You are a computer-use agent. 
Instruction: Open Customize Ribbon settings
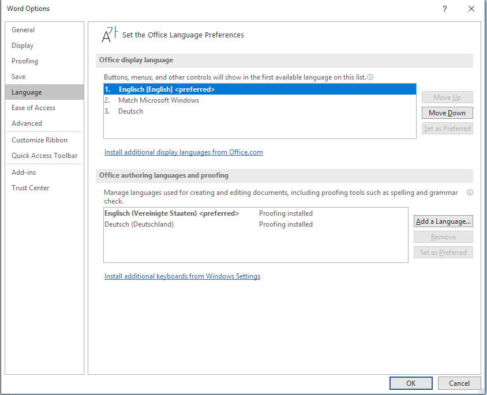(x=44, y=140)
